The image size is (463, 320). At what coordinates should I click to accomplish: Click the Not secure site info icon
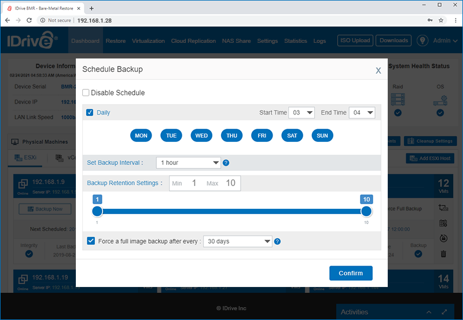(x=43, y=20)
